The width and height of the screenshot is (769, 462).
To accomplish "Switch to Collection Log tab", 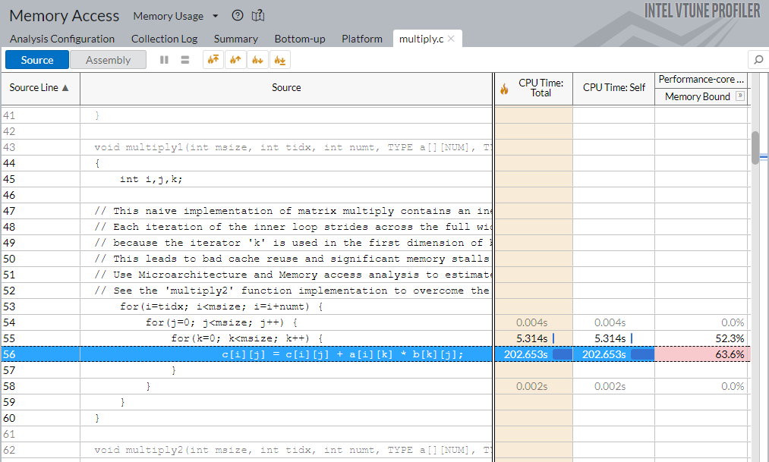I will 164,39.
